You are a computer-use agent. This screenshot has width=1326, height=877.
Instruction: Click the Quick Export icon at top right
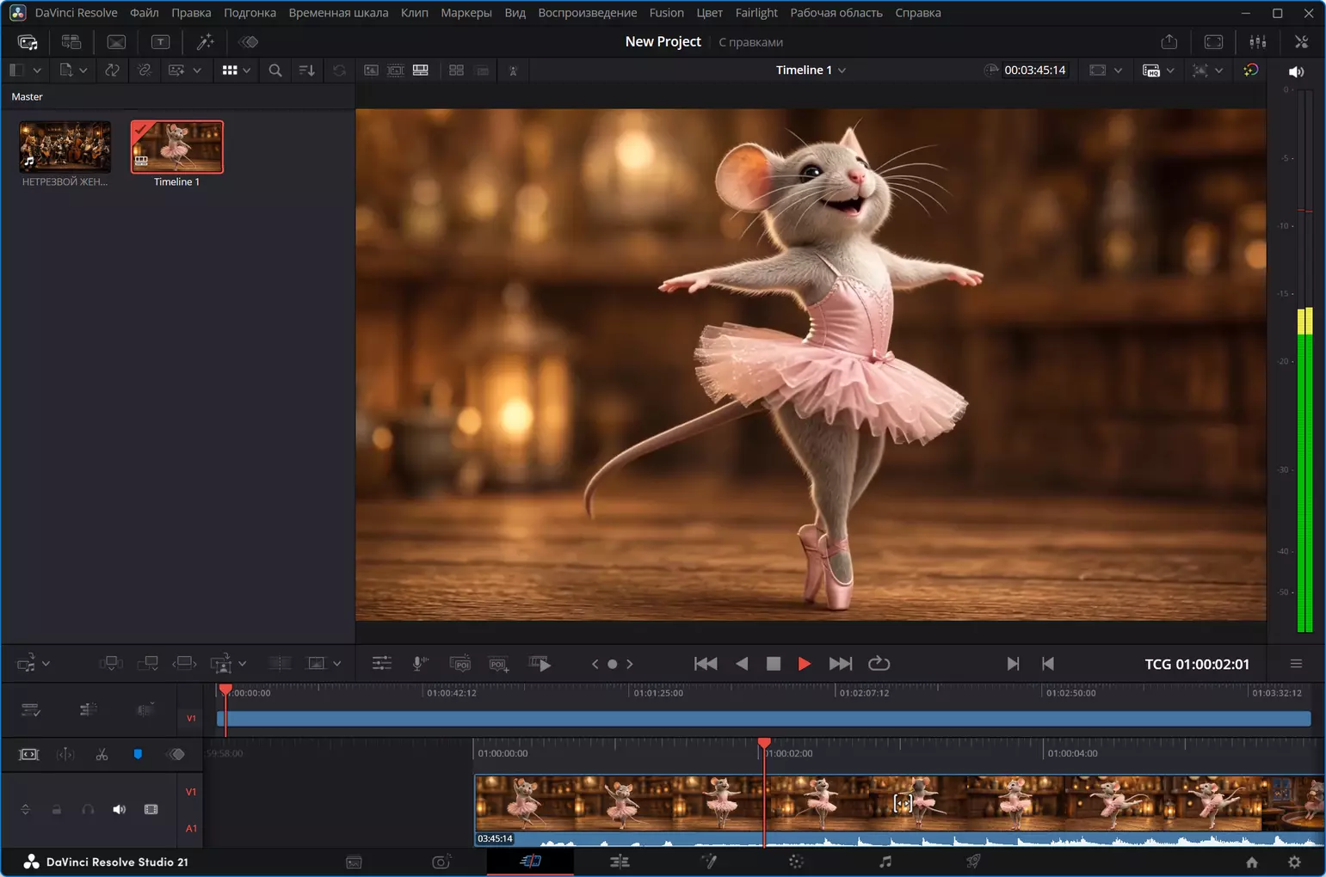click(1169, 41)
